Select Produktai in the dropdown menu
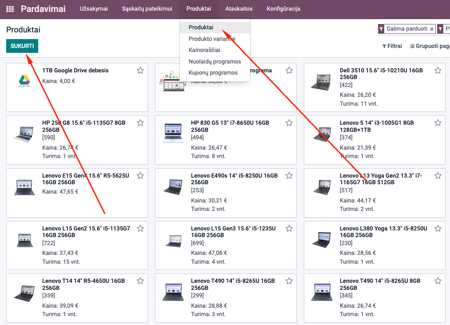The width and height of the screenshot is (450, 325). pos(215,27)
